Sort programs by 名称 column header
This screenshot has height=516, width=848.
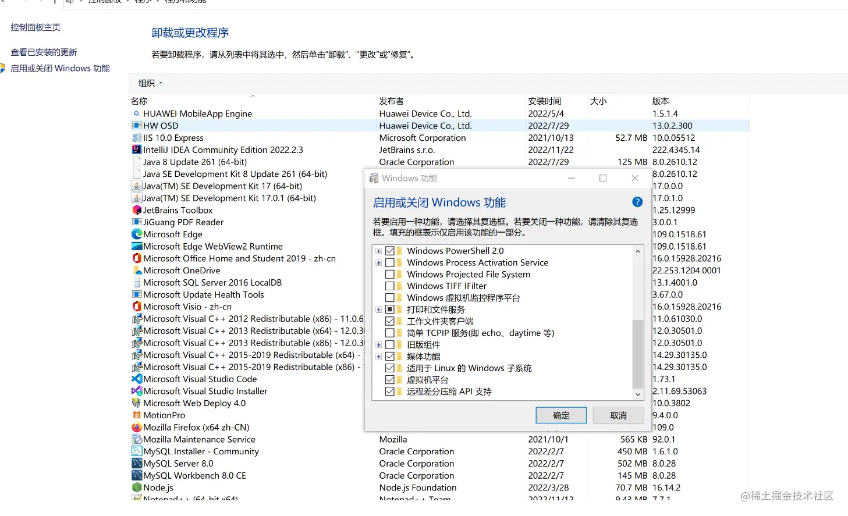(253, 101)
